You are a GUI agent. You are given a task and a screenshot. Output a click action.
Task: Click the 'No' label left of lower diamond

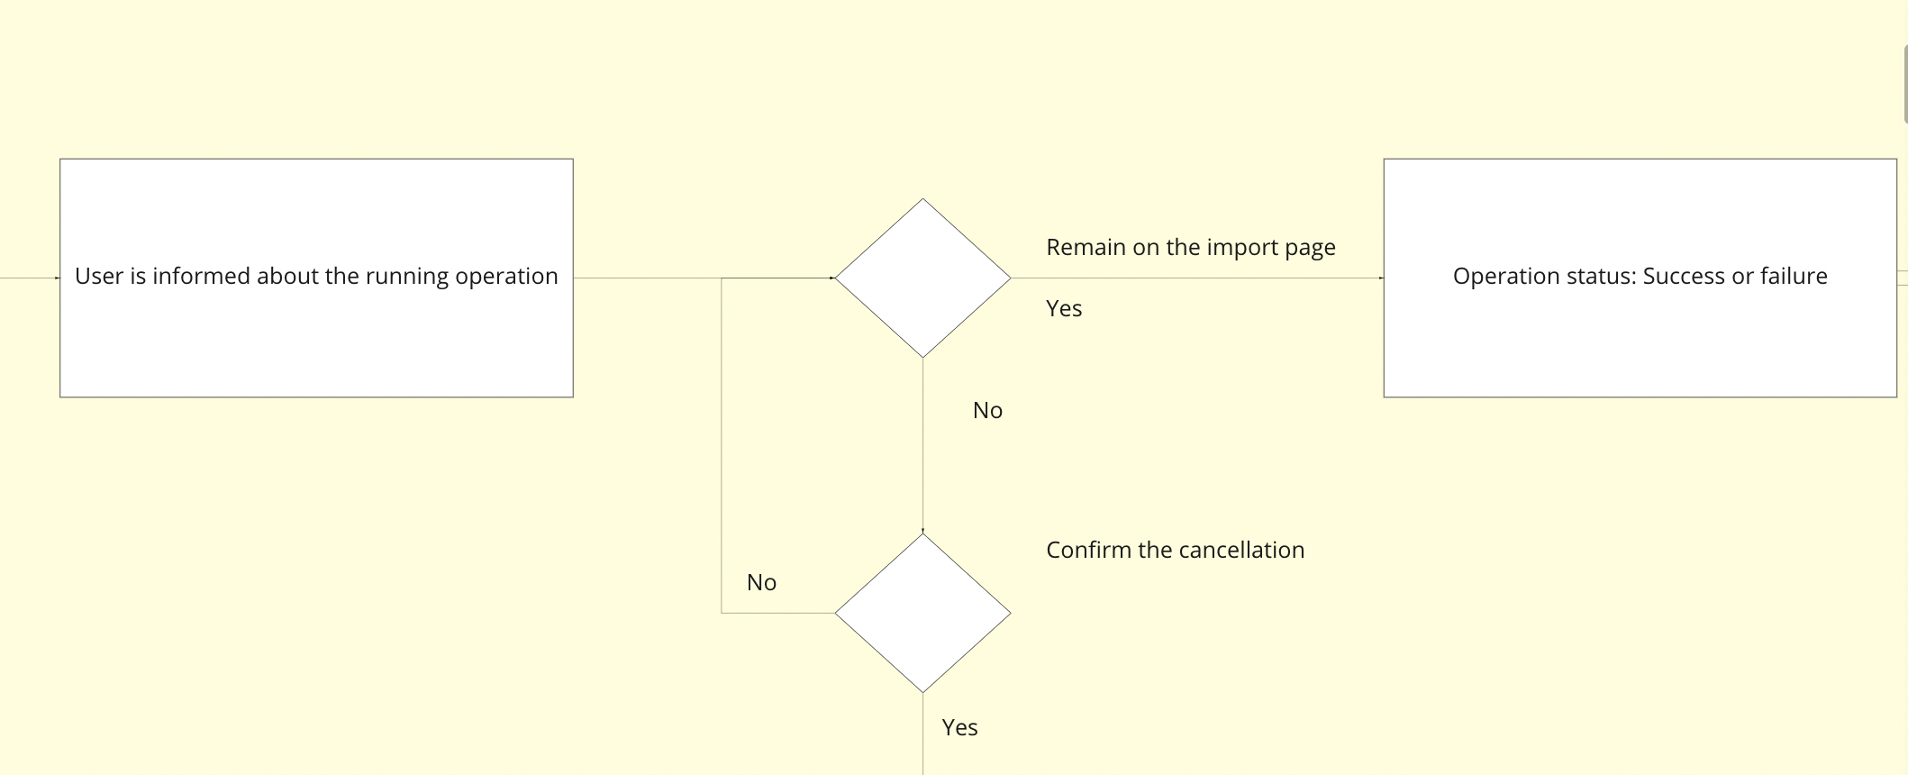coord(761,583)
